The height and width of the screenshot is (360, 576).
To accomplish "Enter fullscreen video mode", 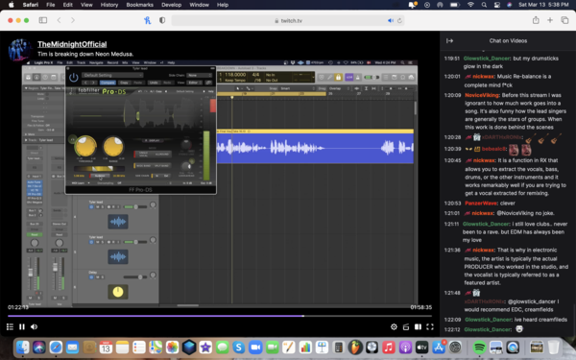I will [430, 326].
